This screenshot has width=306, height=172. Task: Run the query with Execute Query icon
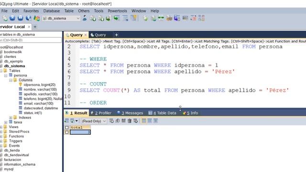[x=12, y=18]
